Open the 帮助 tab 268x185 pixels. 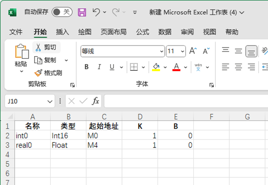point(232,32)
